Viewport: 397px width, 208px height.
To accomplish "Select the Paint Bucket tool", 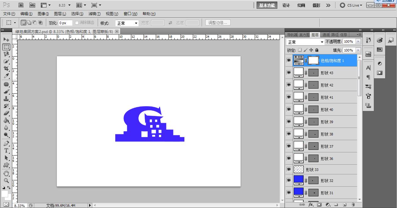I will pos(6,120).
